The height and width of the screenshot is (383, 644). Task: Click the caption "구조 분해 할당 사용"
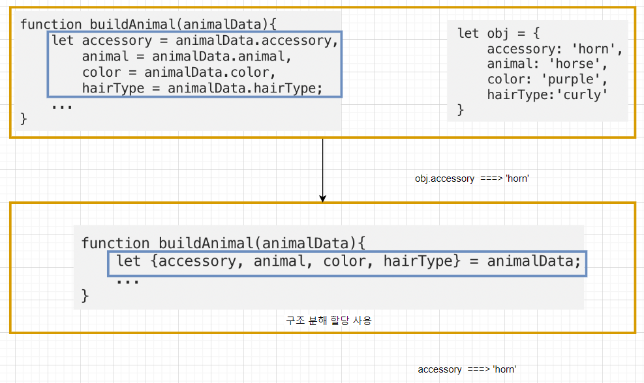329,320
